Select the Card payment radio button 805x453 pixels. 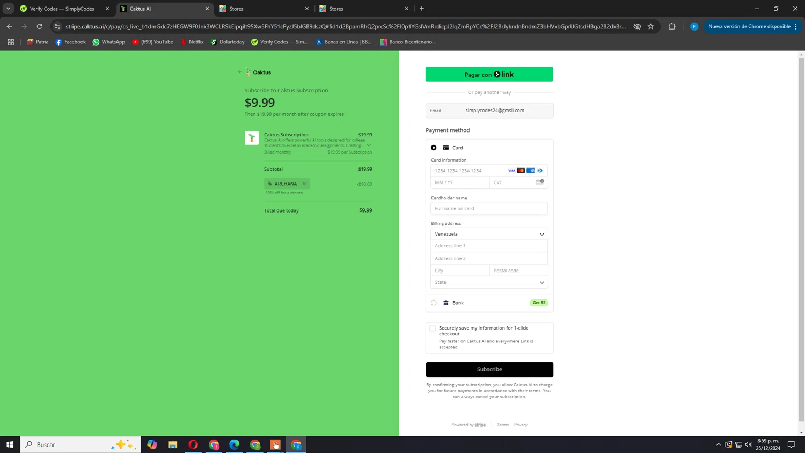point(434,148)
